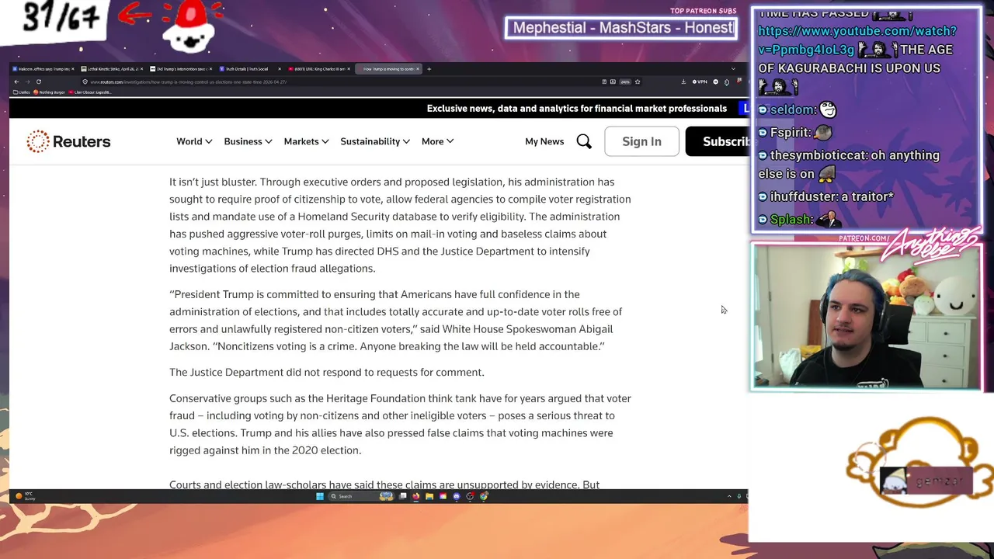
Task: Open Chrome from the taskbar
Action: pyautogui.click(x=484, y=496)
